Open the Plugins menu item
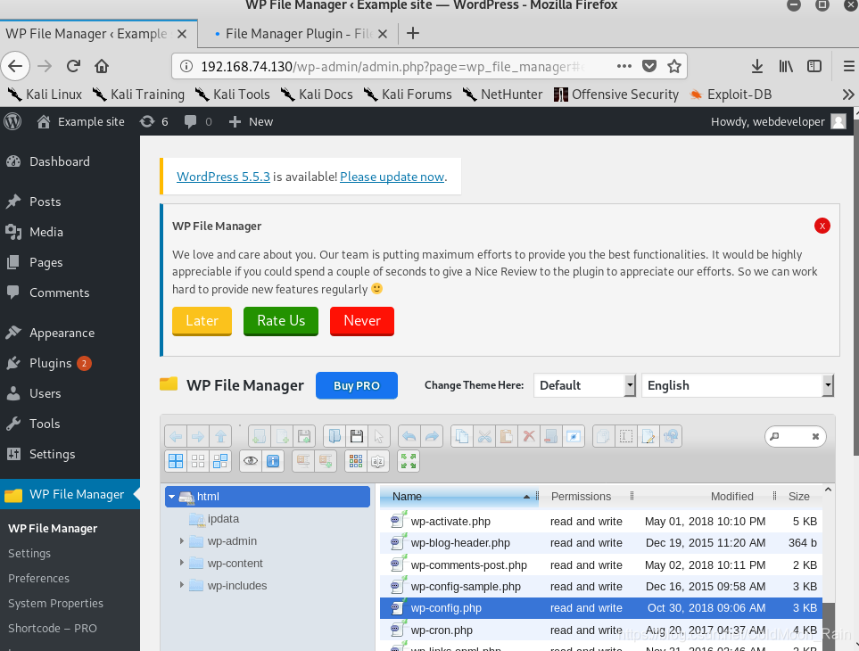This screenshot has height=651, width=859. (51, 363)
